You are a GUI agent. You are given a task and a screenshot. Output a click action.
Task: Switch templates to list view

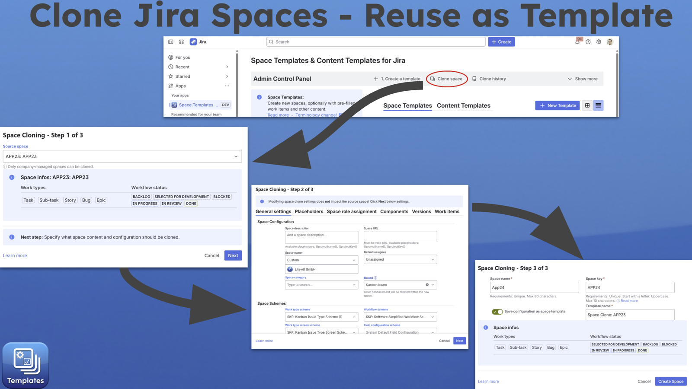[x=598, y=105]
